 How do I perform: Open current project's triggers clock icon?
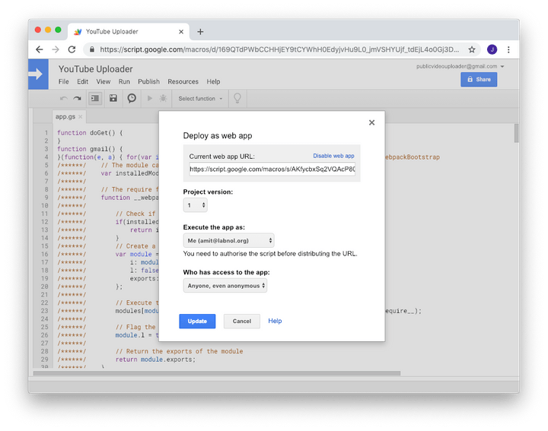point(132,98)
